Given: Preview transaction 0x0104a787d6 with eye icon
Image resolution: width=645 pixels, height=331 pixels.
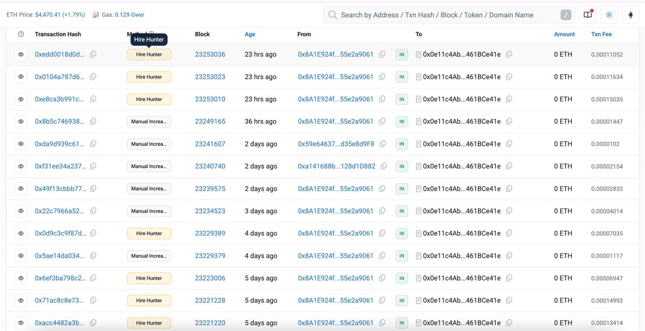Looking at the screenshot, I should pos(21,77).
